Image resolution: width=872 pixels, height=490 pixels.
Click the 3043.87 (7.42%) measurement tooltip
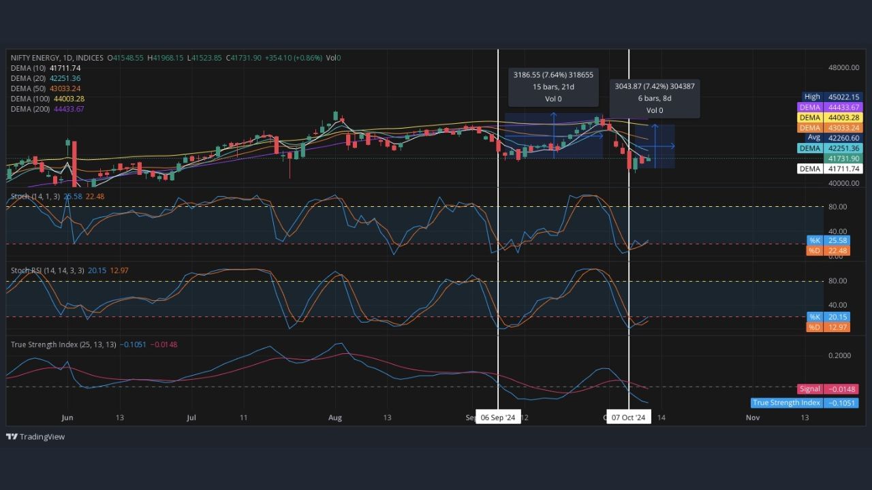[654, 98]
